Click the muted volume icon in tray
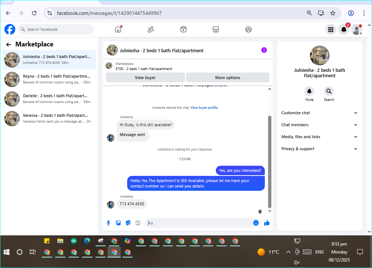The image size is (372, 268). 296,262
